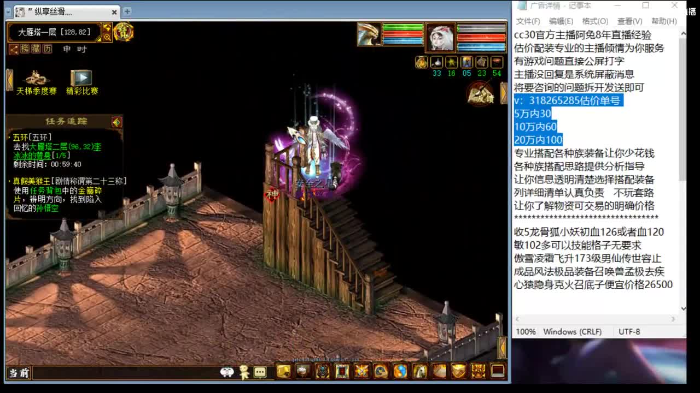Image resolution: width=700 pixels, height=393 pixels.
Task: Click the ornate gold emblem icon in bottom toolbar
Action: (479, 371)
